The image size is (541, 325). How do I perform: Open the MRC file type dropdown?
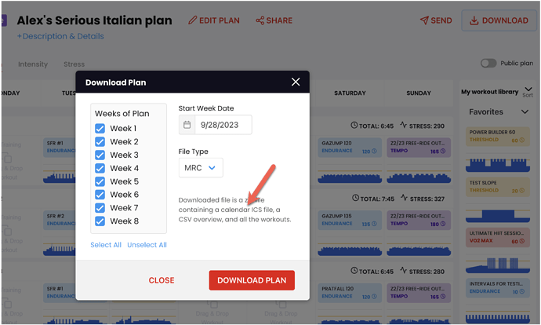click(x=201, y=168)
